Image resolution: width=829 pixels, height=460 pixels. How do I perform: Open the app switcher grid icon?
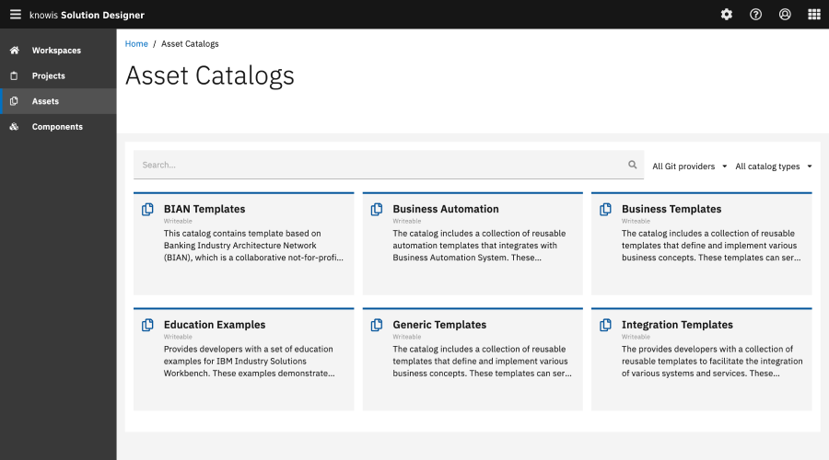pyautogui.click(x=814, y=14)
